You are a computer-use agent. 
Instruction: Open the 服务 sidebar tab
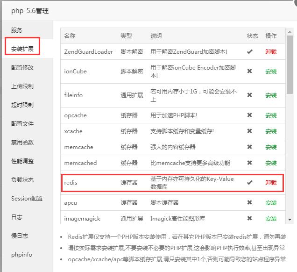(17, 30)
